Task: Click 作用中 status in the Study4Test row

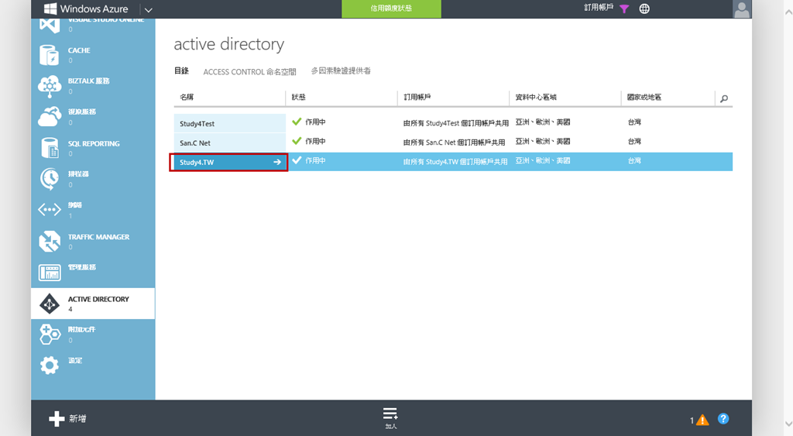Action: (x=316, y=122)
